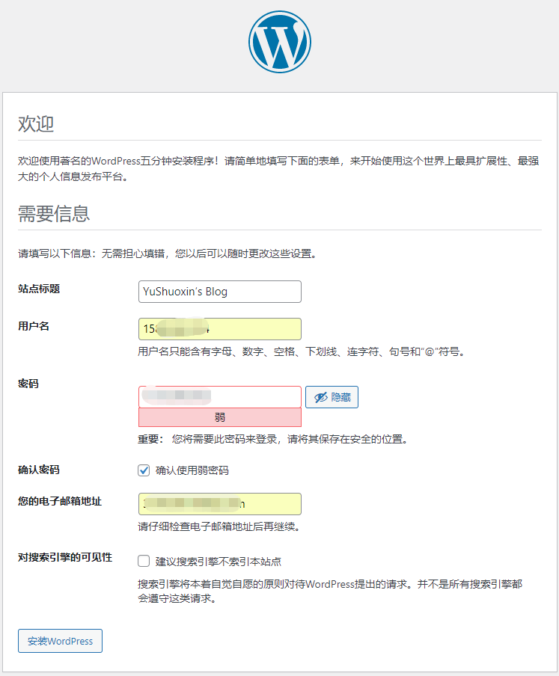Click the 密码 field label
This screenshot has width=559, height=676.
pos(28,384)
